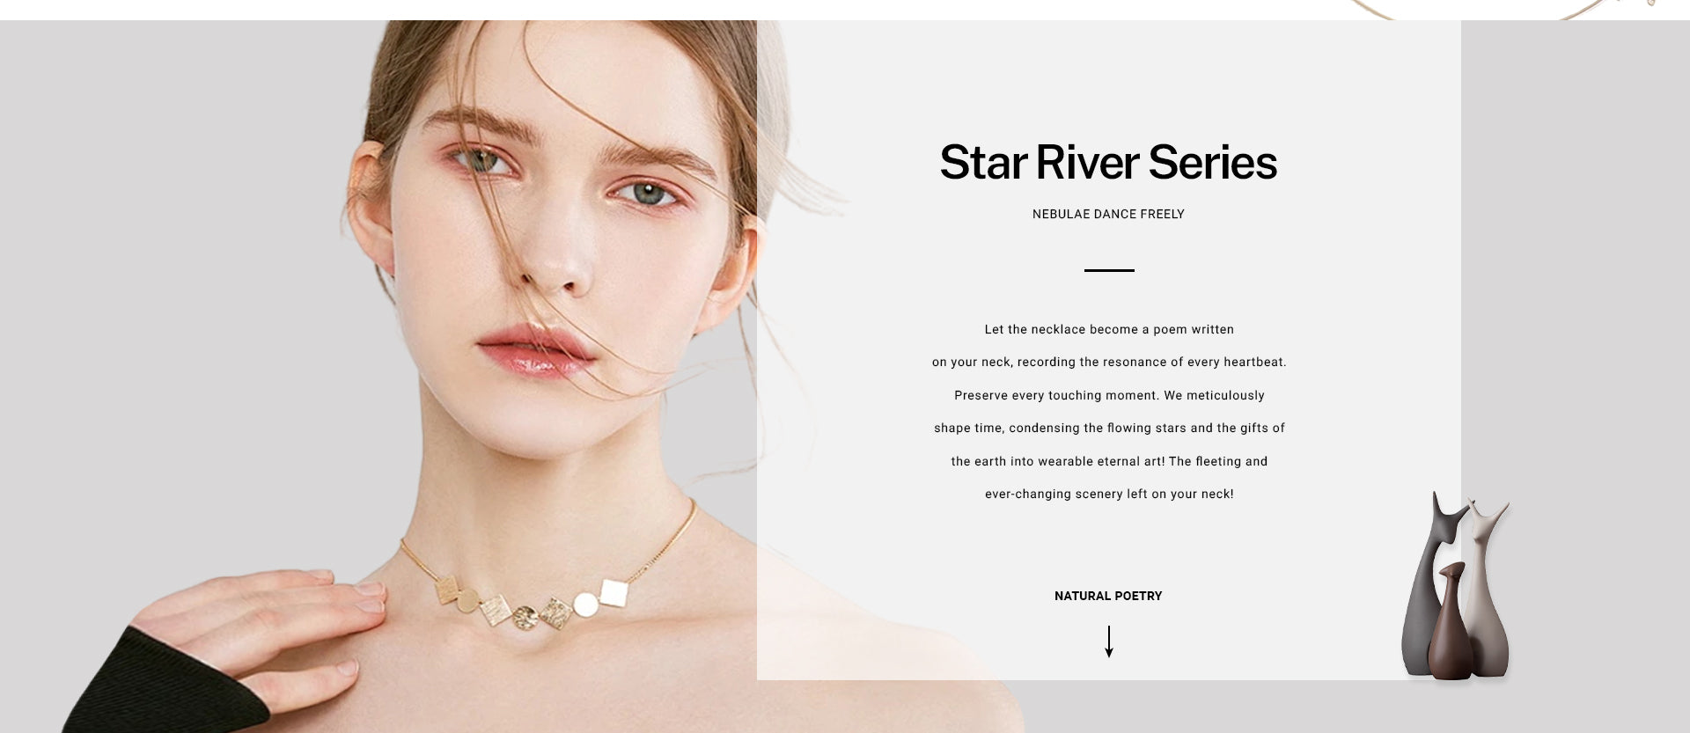1690x733 pixels.
Task: Click the downward arrow under Natural Poetry
Action: click(1109, 641)
